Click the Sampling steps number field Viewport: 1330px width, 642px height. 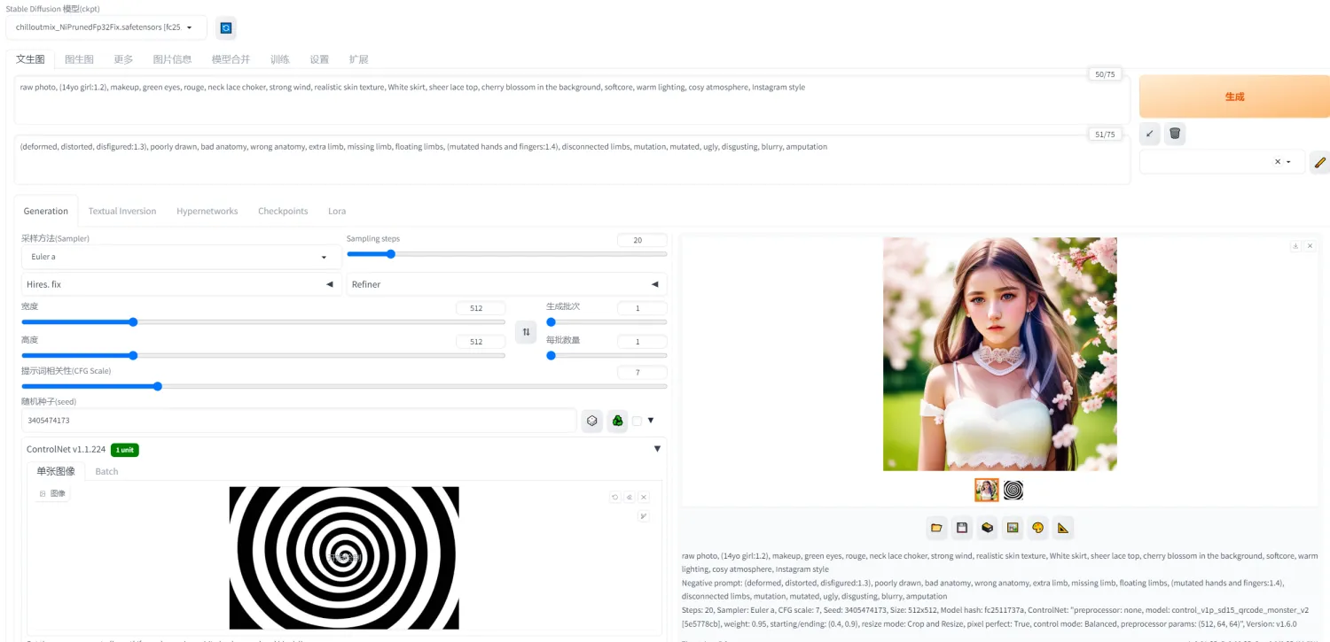pos(642,240)
